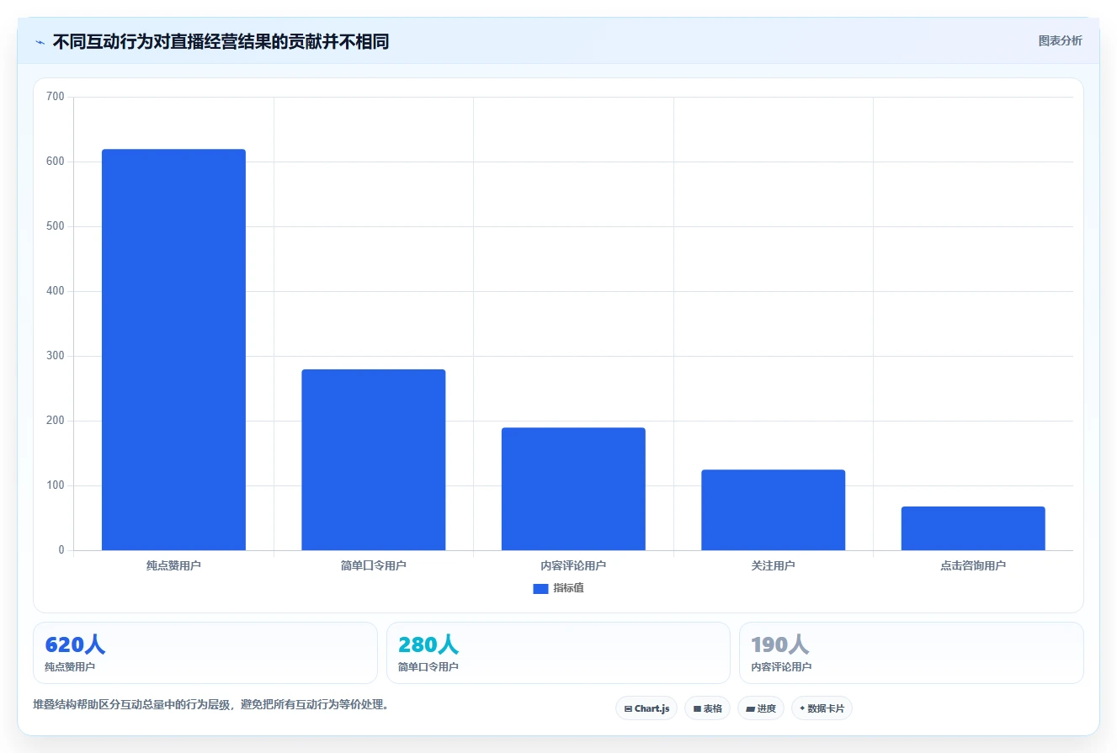Click the footnote starting with 堆叠结构帮助区分

coord(211,704)
